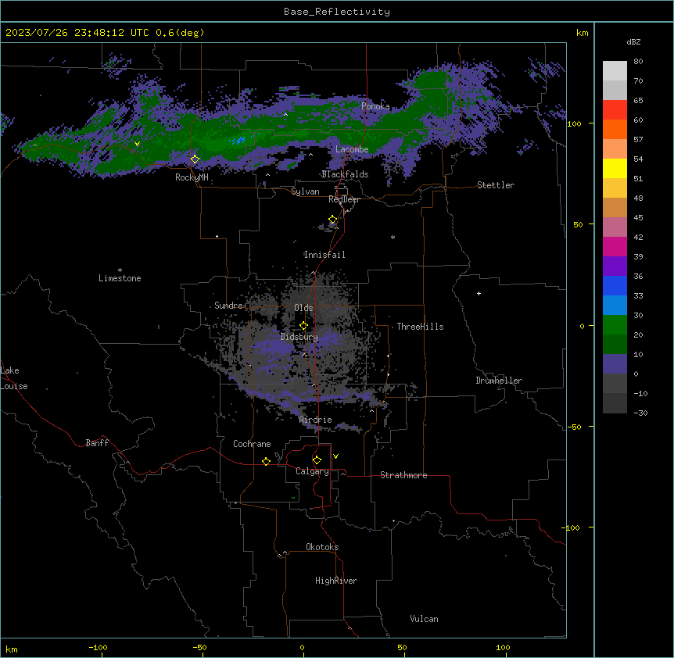Click the Sundre city label

click(x=228, y=306)
